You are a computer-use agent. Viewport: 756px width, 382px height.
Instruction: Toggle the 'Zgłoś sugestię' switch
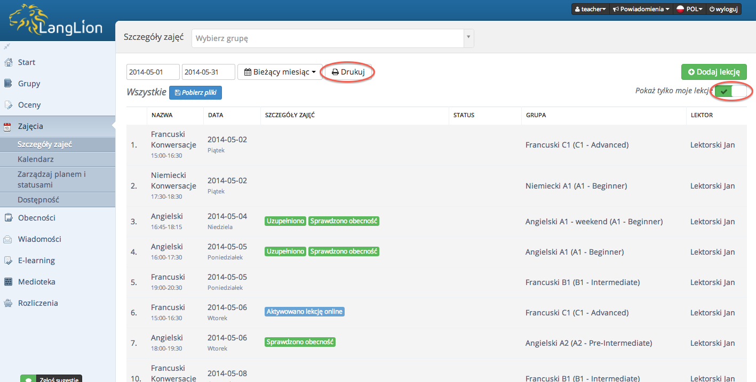pos(28,379)
